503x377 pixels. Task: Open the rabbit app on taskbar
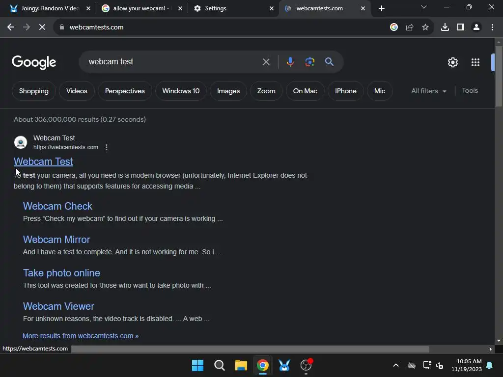[284, 365]
